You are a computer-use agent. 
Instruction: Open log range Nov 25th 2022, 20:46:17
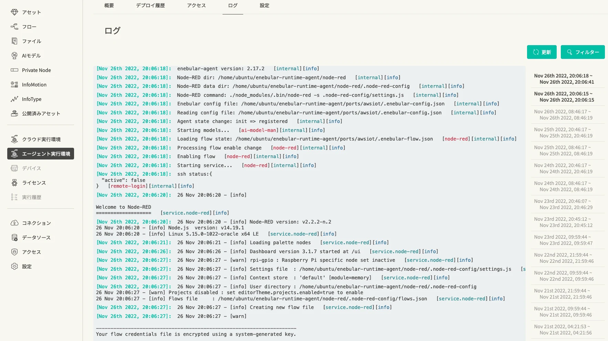568,133
